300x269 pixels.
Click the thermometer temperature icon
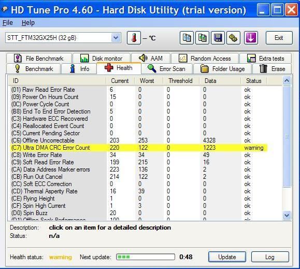pos(134,38)
